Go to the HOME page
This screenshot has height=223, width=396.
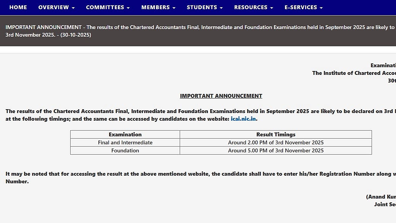pos(18,7)
